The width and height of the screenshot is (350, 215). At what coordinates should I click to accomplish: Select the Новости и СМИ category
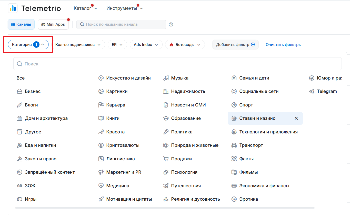[x=188, y=105]
